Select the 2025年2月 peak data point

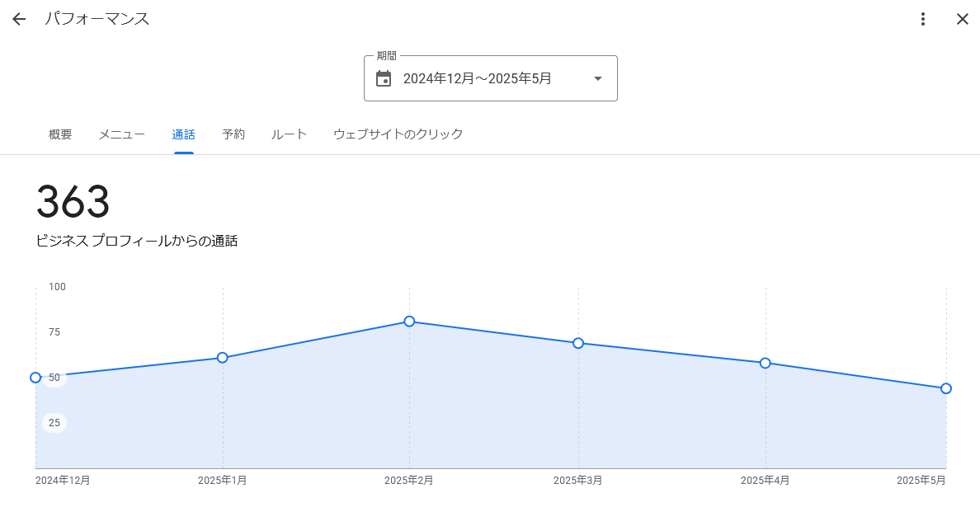[x=409, y=322]
